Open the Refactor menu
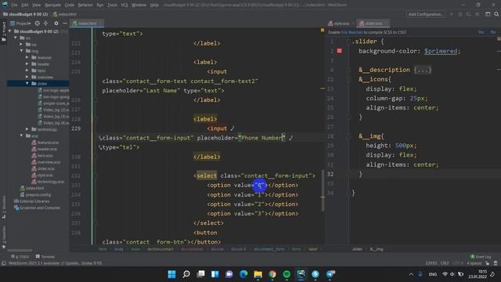 (85, 5)
